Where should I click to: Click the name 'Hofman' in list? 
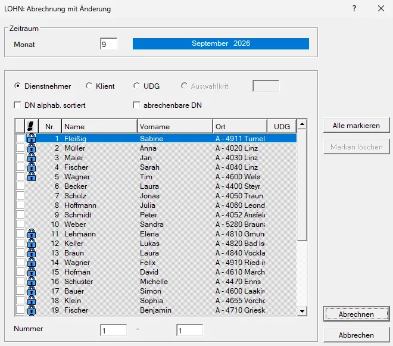[x=77, y=272]
